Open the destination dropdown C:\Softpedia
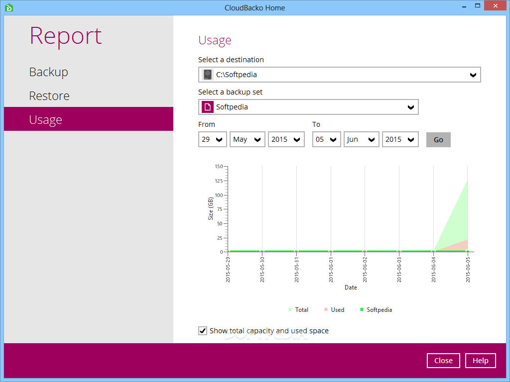This screenshot has width=510, height=382. click(340, 75)
